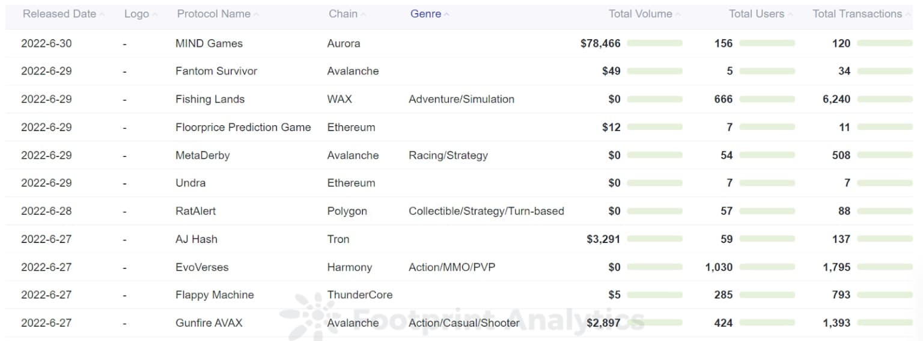The height and width of the screenshot is (341, 923).
Task: Click the RatAlert Polygon chain cell
Action: (347, 211)
